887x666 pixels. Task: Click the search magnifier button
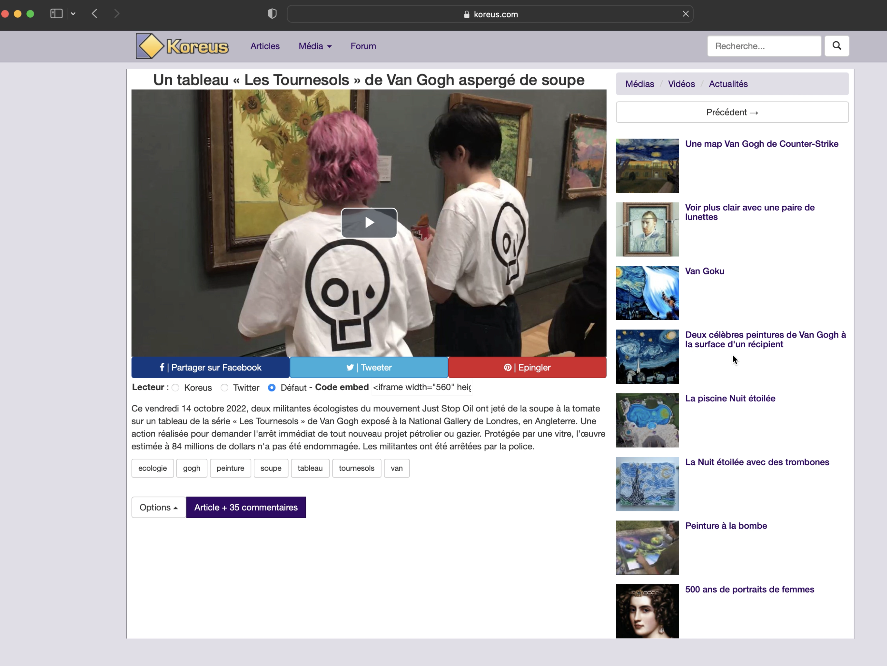(837, 46)
